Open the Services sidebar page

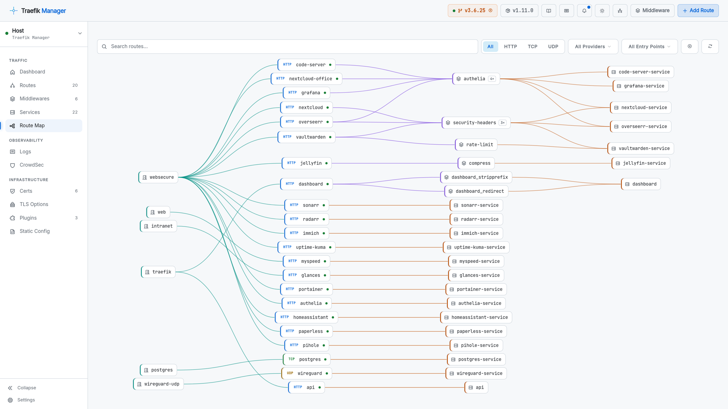44,112
